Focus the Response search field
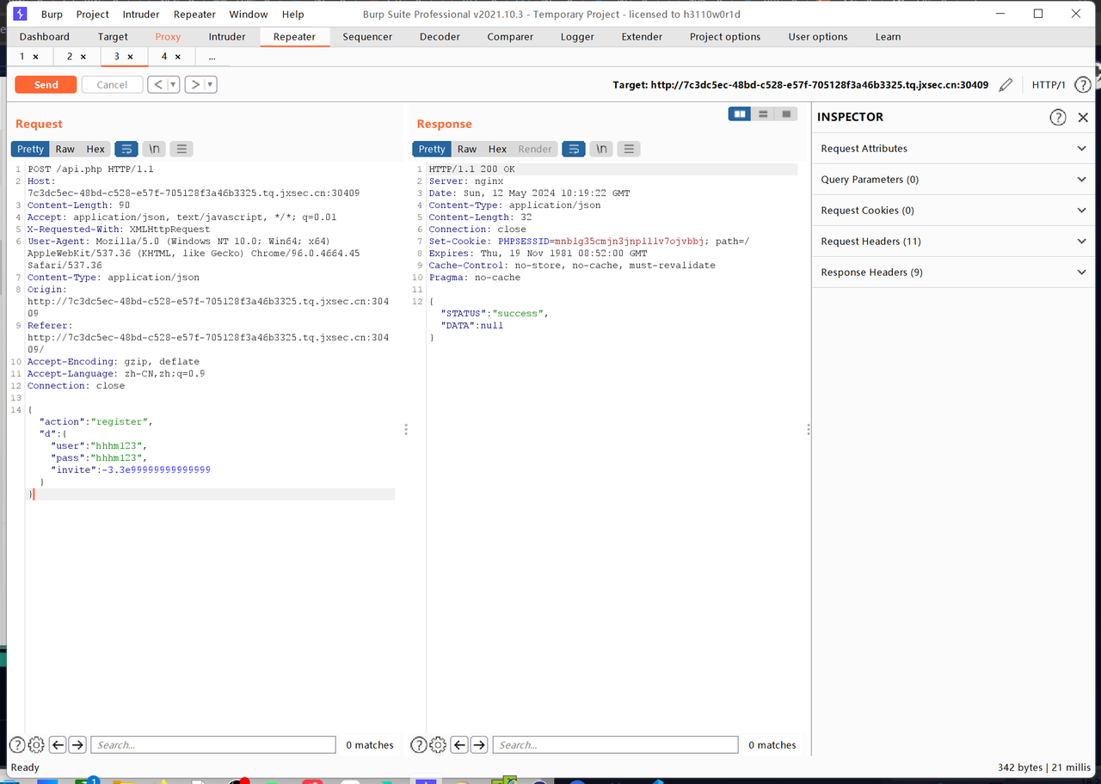This screenshot has height=784, width=1101. point(617,744)
